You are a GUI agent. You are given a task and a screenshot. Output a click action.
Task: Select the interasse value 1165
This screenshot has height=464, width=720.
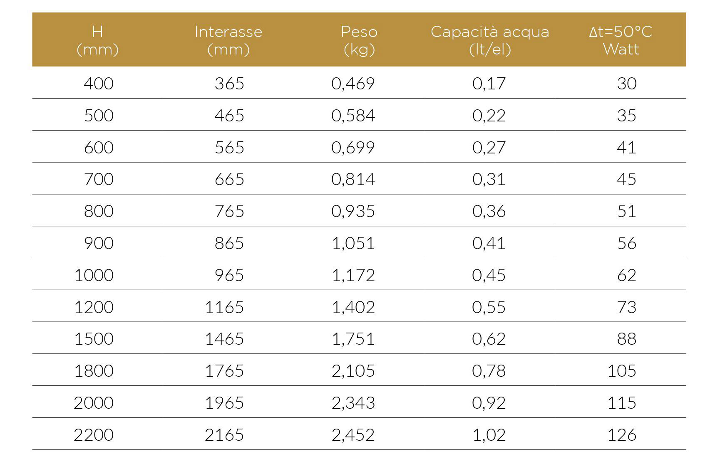point(224,307)
